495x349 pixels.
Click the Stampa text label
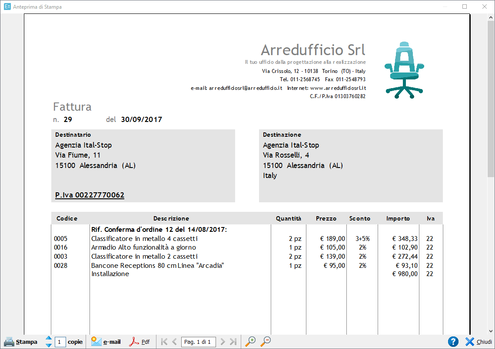(x=27, y=342)
